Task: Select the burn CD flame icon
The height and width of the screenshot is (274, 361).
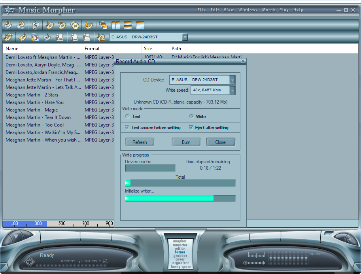Action: tap(89, 25)
